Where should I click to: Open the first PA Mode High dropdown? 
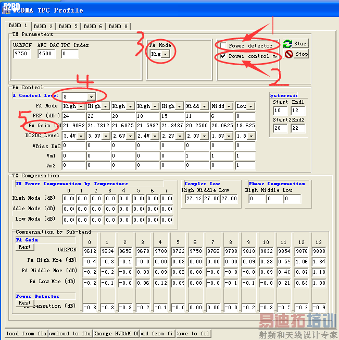[x=81, y=106]
